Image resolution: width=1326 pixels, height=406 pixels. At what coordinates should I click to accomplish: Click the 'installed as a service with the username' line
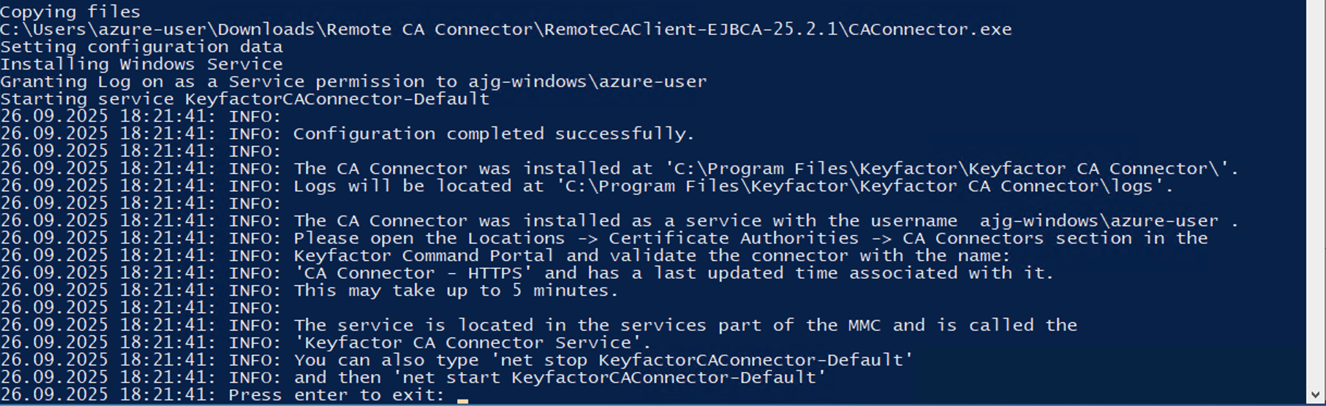coord(765,221)
